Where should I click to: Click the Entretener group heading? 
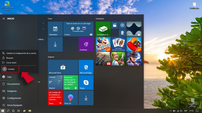pos(100,19)
